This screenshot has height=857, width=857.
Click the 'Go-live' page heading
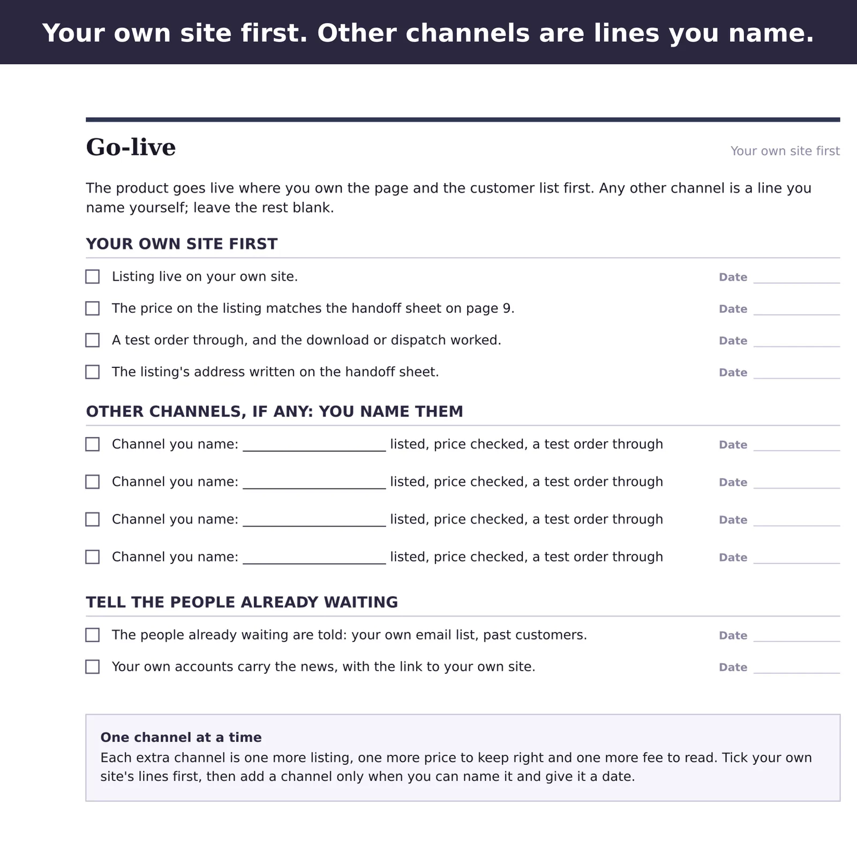131,147
